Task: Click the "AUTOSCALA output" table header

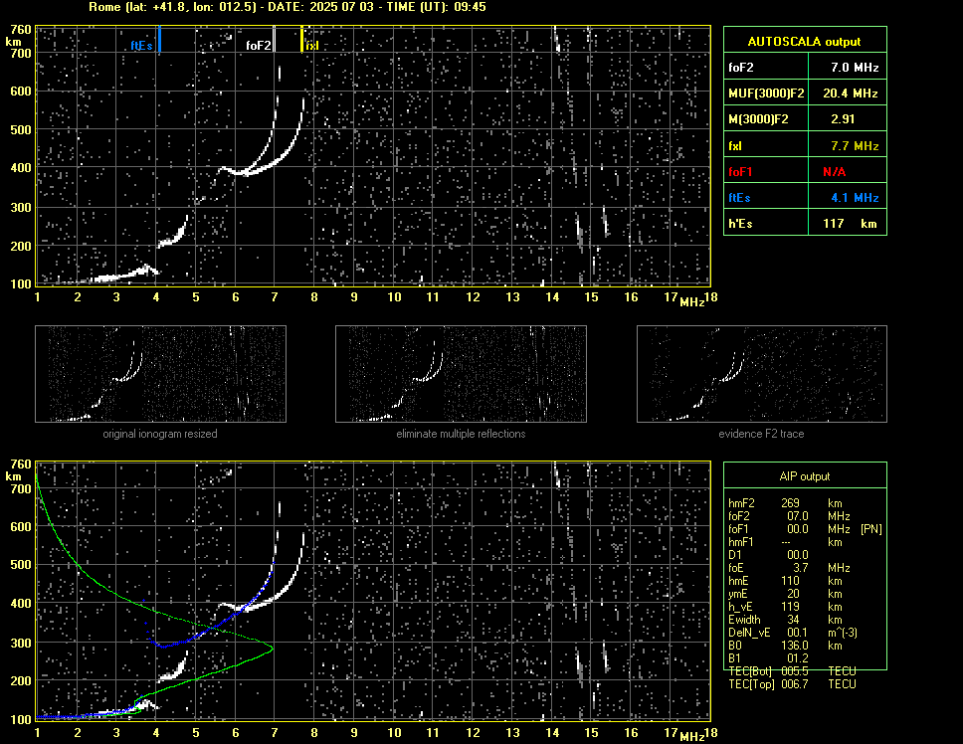Action: click(x=804, y=42)
